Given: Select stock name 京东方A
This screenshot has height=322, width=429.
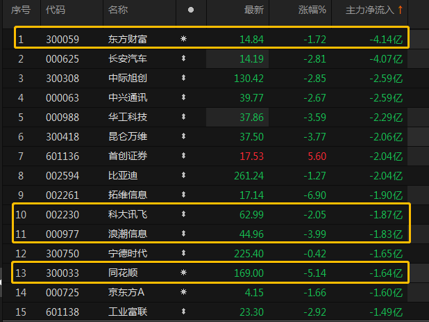Looking at the screenshot, I should [x=126, y=292].
